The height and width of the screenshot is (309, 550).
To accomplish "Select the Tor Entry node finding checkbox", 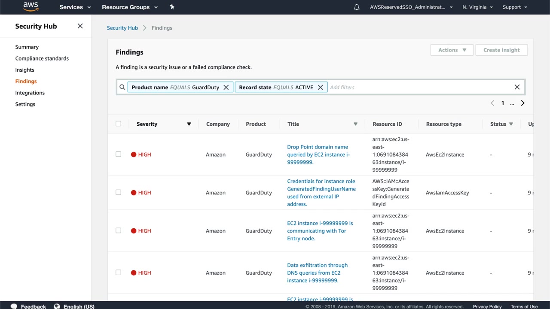I will [x=119, y=230].
